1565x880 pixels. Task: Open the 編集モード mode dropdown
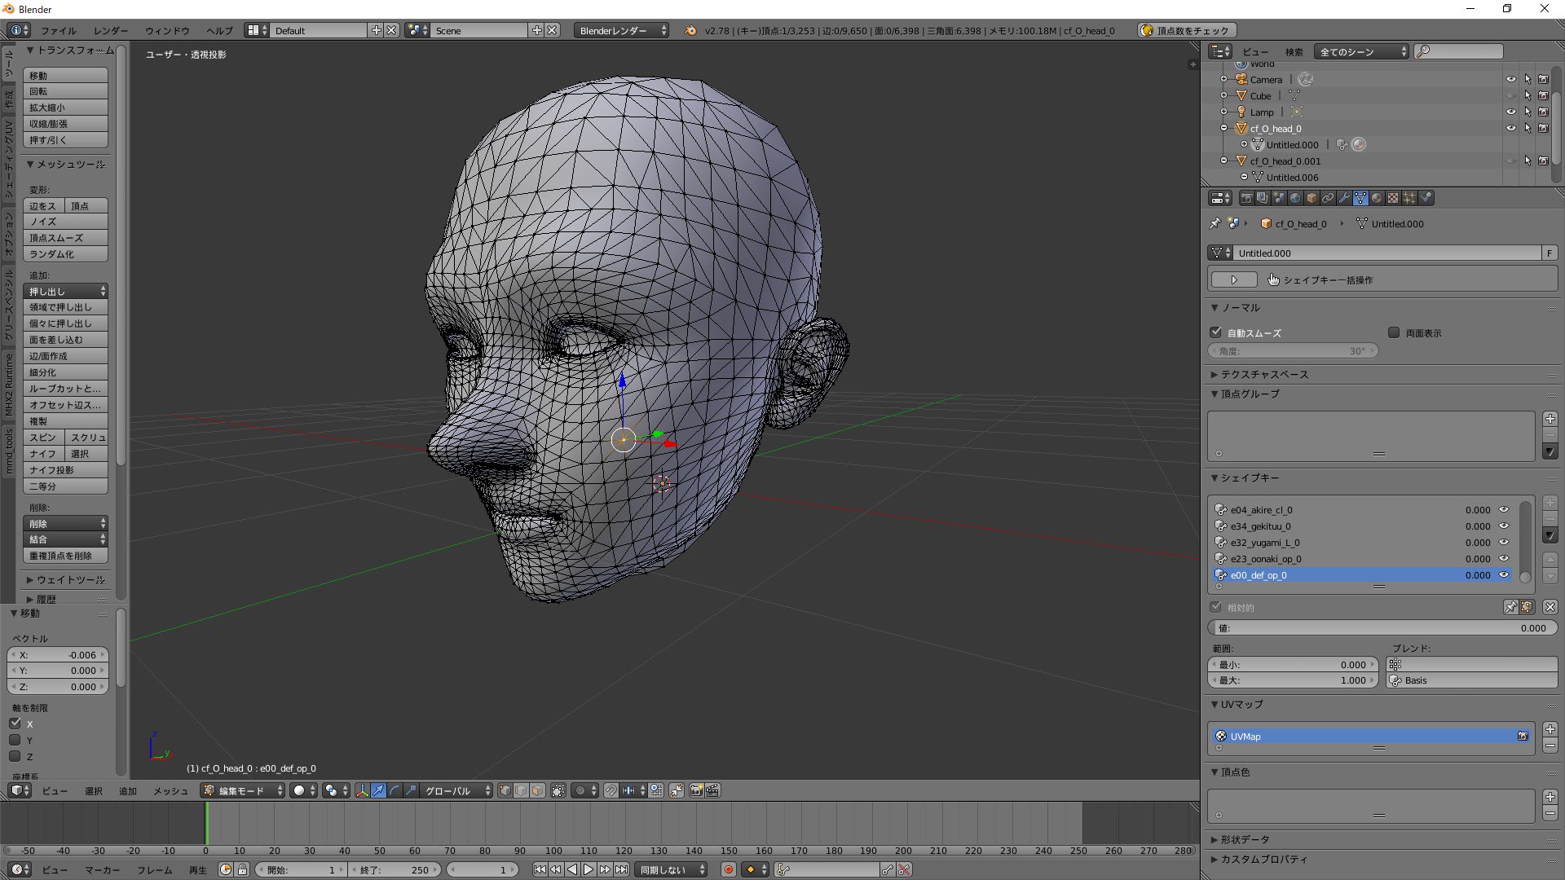pyautogui.click(x=243, y=790)
